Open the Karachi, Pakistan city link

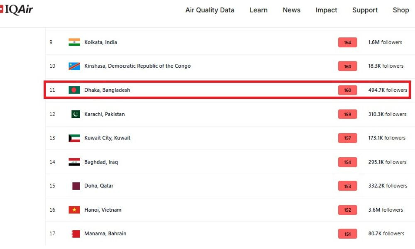coord(104,114)
